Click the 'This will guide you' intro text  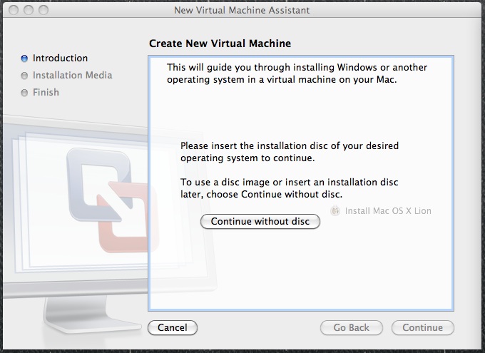coord(297,73)
